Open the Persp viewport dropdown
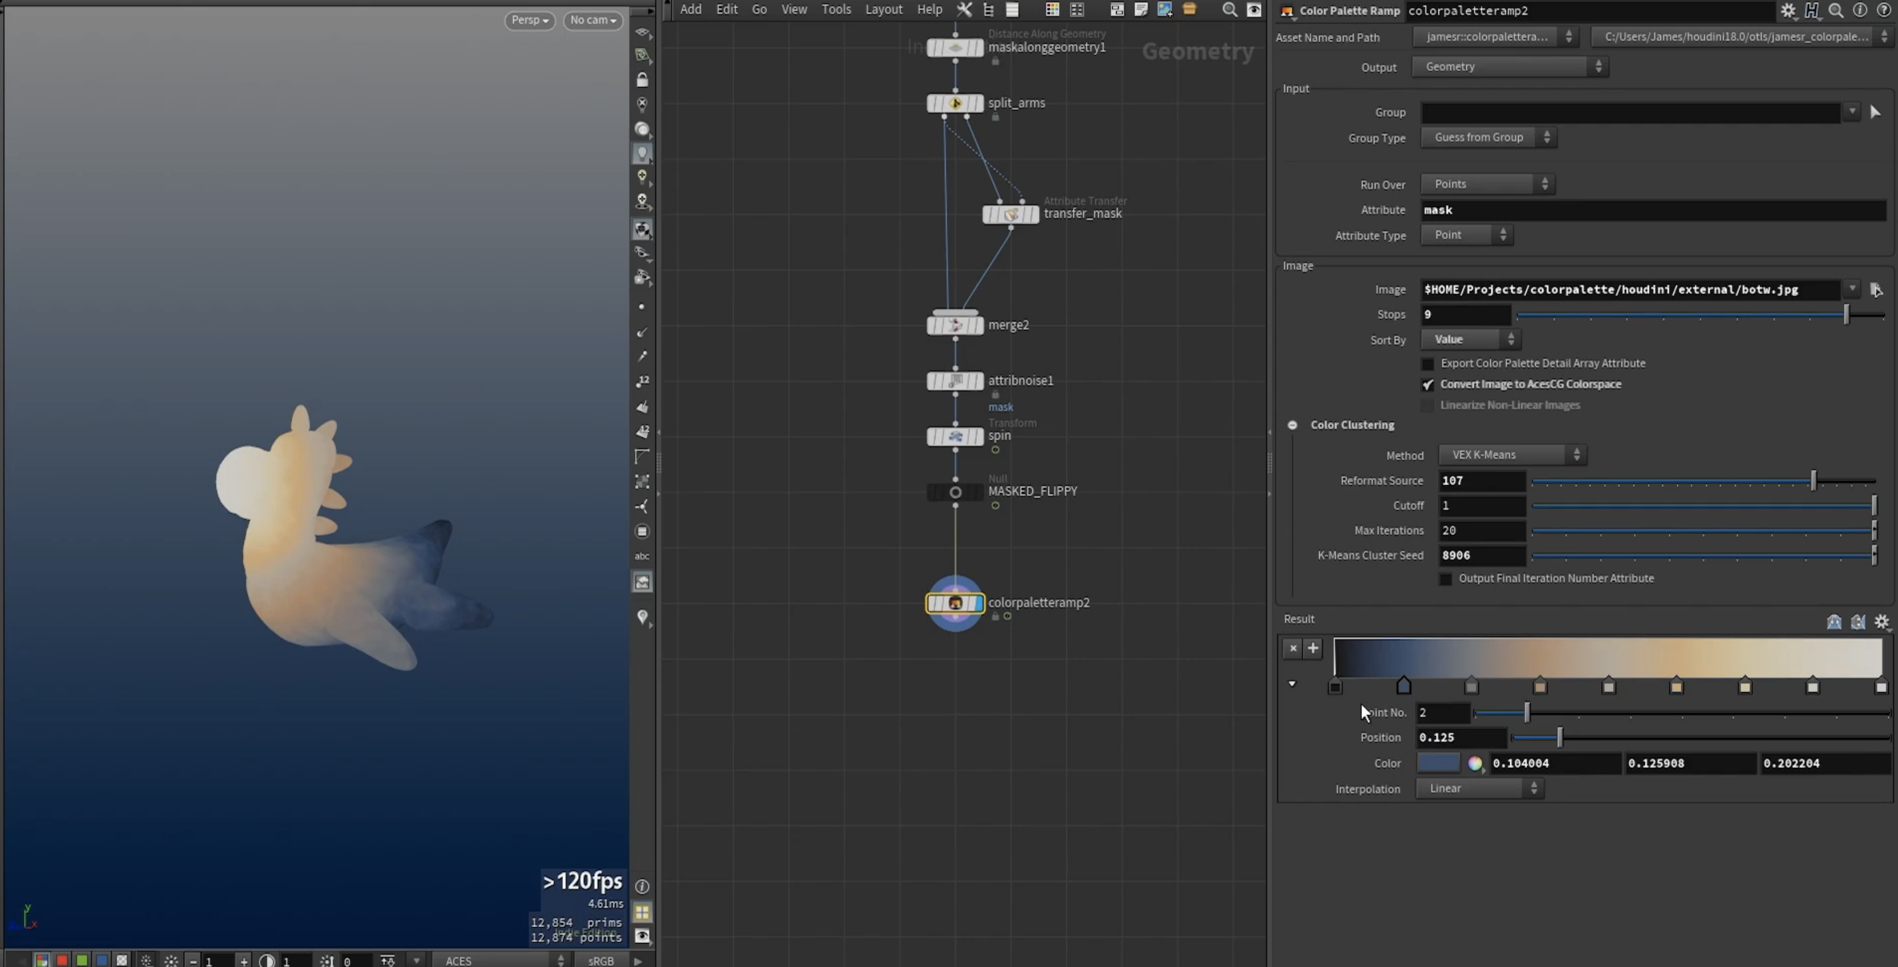Image resolution: width=1898 pixels, height=967 pixels. tap(530, 20)
